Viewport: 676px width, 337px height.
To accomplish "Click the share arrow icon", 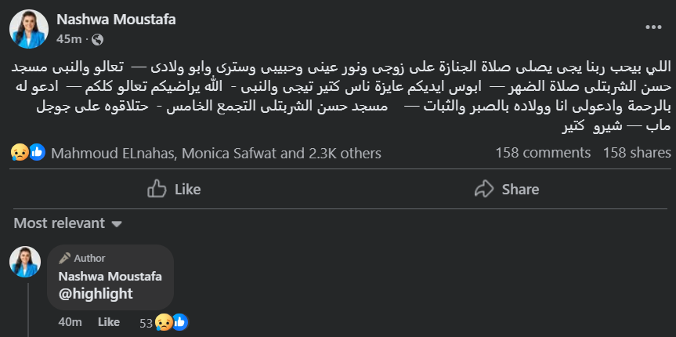I will (x=485, y=189).
